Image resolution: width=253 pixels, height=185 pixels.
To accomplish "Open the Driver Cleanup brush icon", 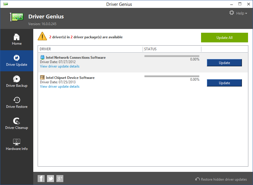I will 17,121.
